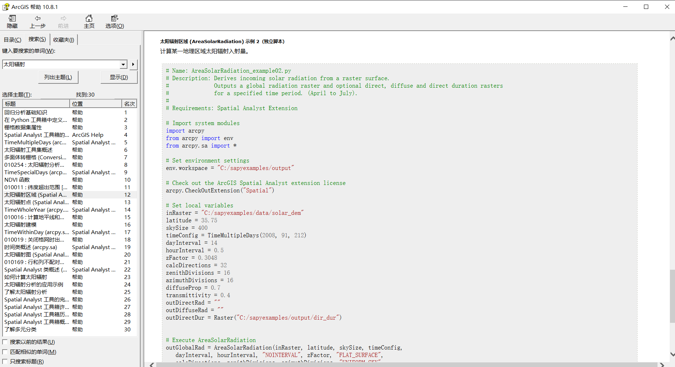Click the horizontal scroll right arrow
Image resolution: width=675 pixels, height=367 pixels.
point(662,365)
